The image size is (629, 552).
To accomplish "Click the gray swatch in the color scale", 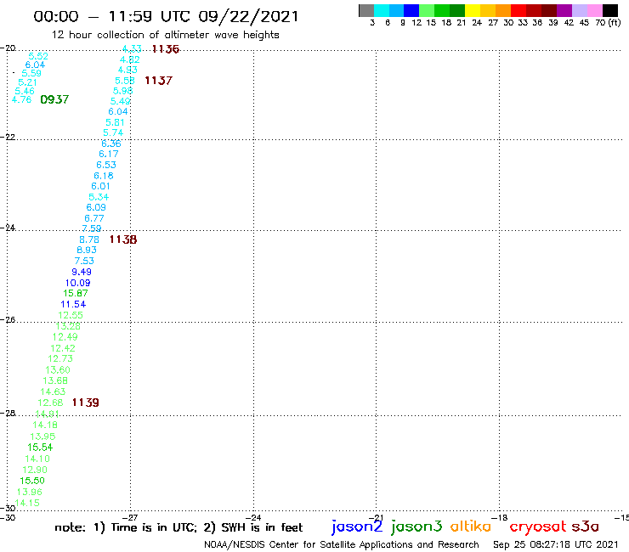I will tap(366, 10).
